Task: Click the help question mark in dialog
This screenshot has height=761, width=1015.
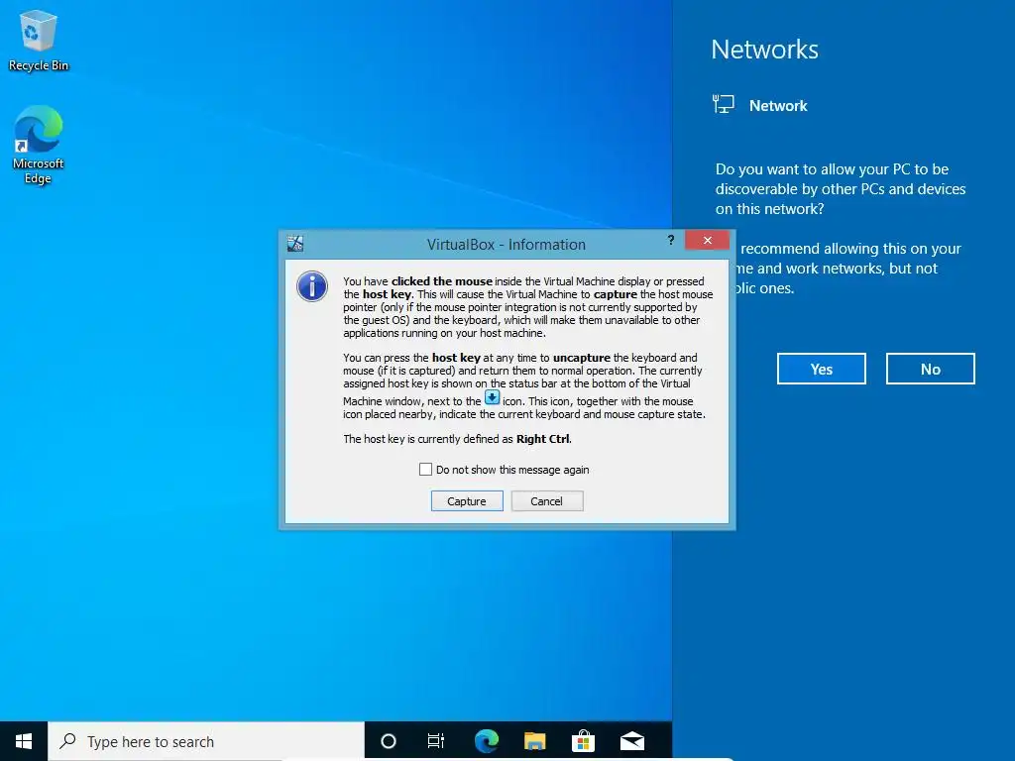Action: pos(671,240)
